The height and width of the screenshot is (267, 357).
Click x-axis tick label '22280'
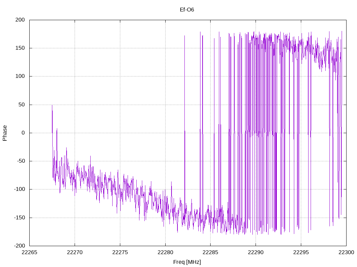click(x=165, y=252)
